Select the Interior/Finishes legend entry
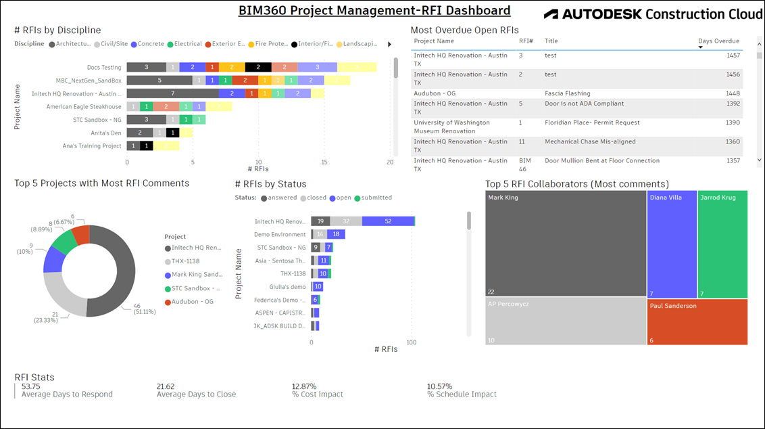 coord(312,44)
